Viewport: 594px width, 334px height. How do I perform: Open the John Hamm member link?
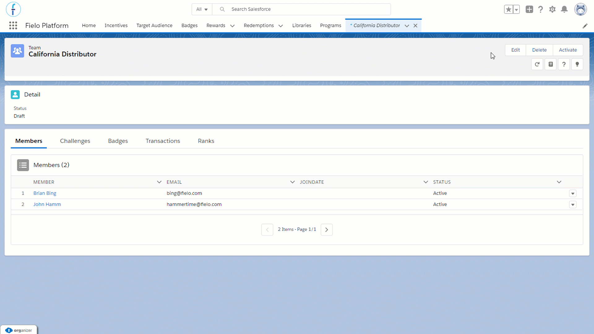pyautogui.click(x=47, y=204)
